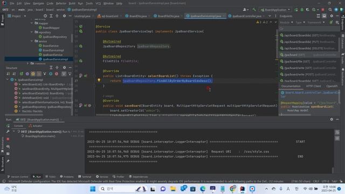
Task: Open the Framework filter dropdown in Endpoints
Action: click(316, 23)
